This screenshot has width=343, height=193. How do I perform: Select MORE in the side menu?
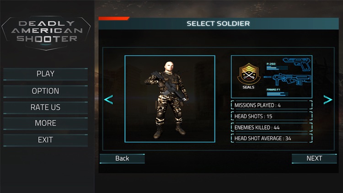tap(45, 123)
